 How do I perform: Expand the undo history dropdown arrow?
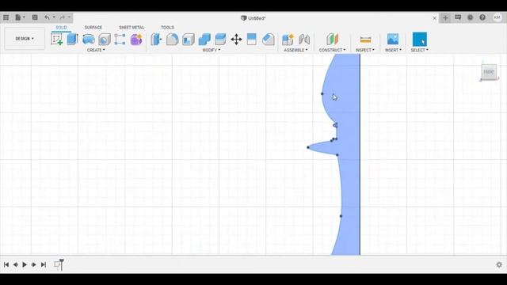(54, 17)
